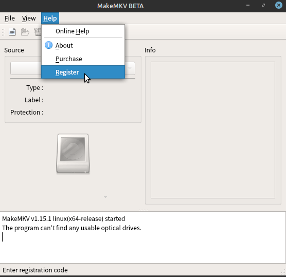Click 'Enter registration code' status text
This screenshot has width=286, height=277.
coord(35,270)
